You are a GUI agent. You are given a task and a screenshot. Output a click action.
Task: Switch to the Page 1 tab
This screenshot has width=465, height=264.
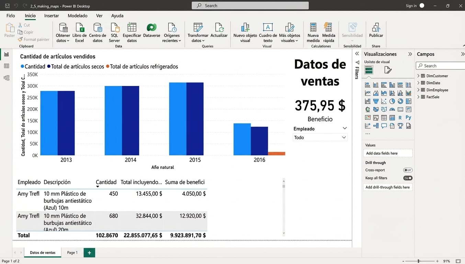point(72,253)
